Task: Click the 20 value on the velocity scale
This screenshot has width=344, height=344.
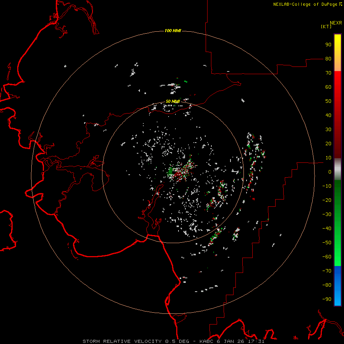Action: 328,144
